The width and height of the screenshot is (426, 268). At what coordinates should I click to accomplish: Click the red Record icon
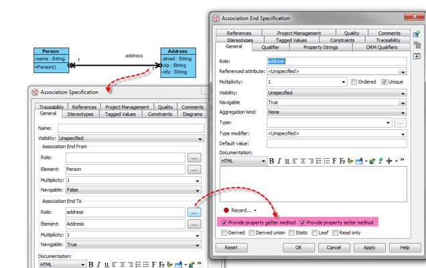click(226, 210)
